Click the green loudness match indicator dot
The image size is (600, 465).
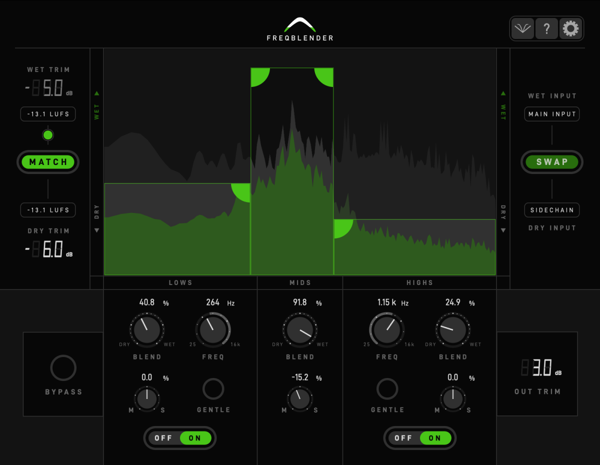(x=48, y=135)
